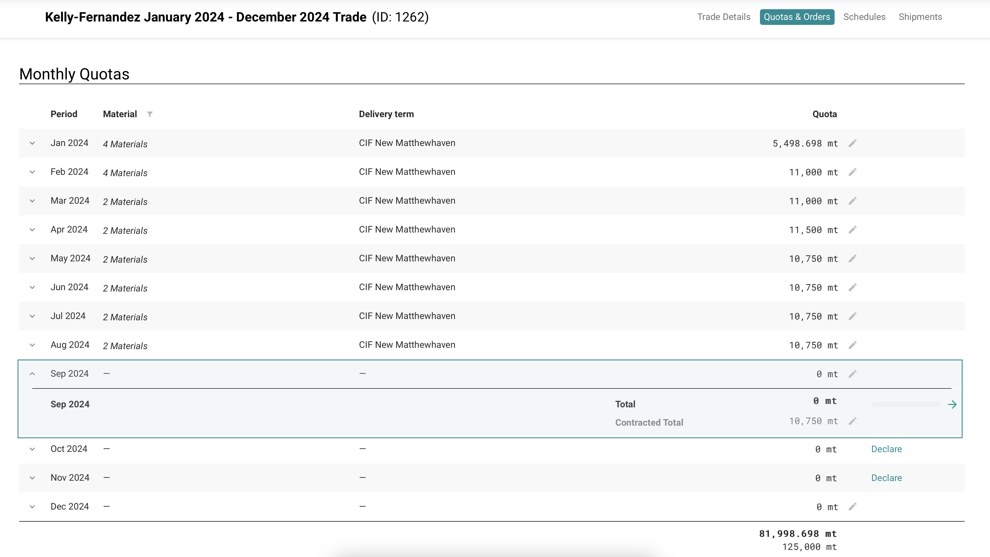Edit the Jan 2024 quota pencil icon

tap(852, 143)
